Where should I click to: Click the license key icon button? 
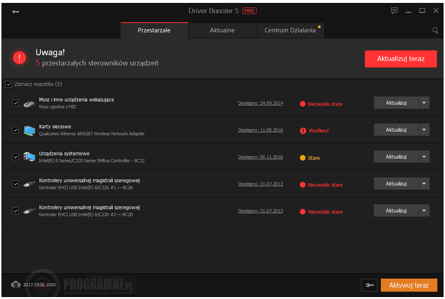tap(369, 285)
